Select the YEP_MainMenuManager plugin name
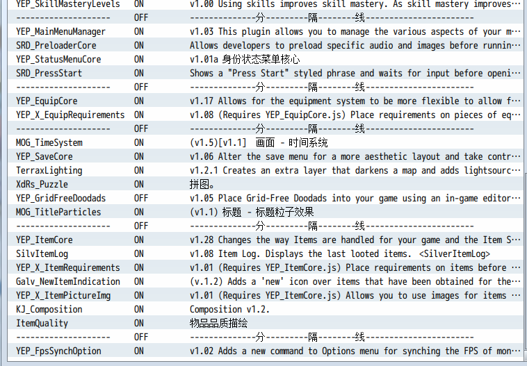 (x=60, y=31)
